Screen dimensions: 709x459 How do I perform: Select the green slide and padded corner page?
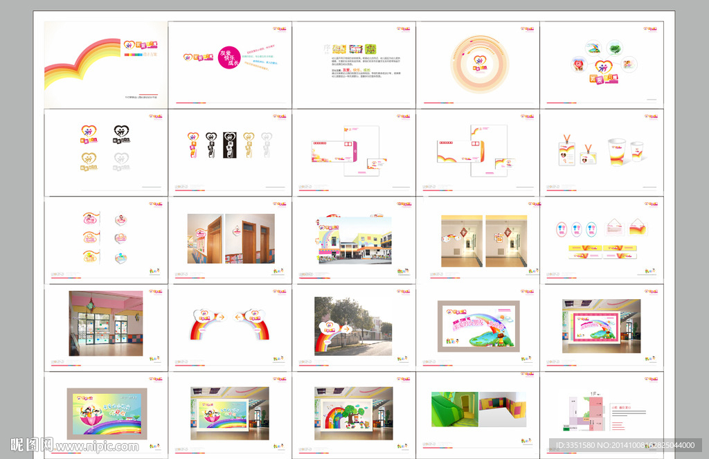(x=478, y=415)
